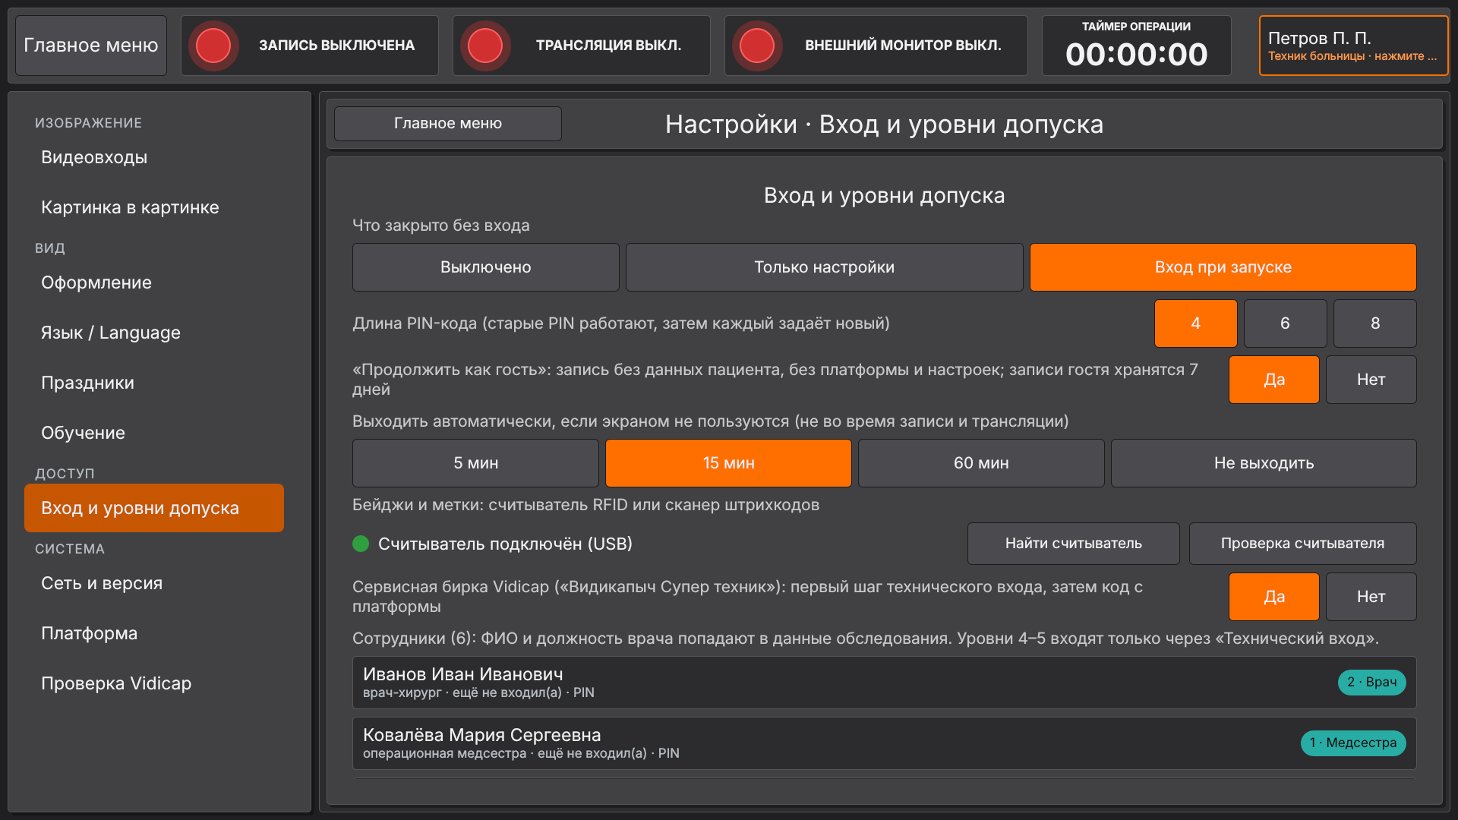Click Проверка считывателя button
The height and width of the screenshot is (820, 1458).
click(1303, 544)
